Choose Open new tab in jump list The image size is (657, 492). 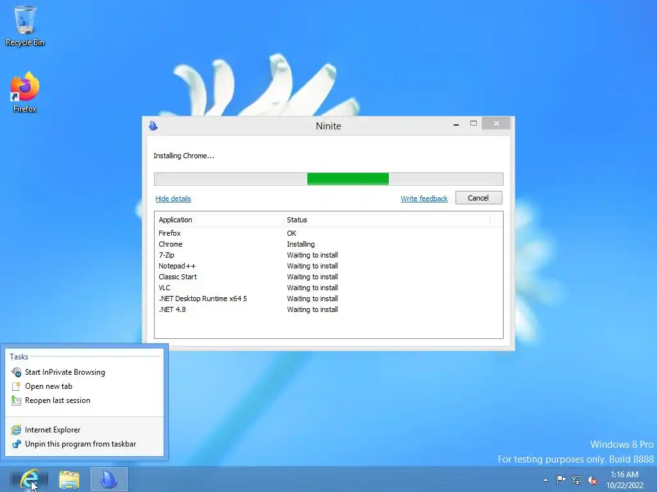(84, 386)
